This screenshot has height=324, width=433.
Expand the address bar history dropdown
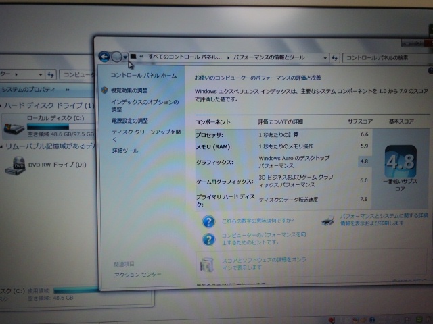point(325,58)
